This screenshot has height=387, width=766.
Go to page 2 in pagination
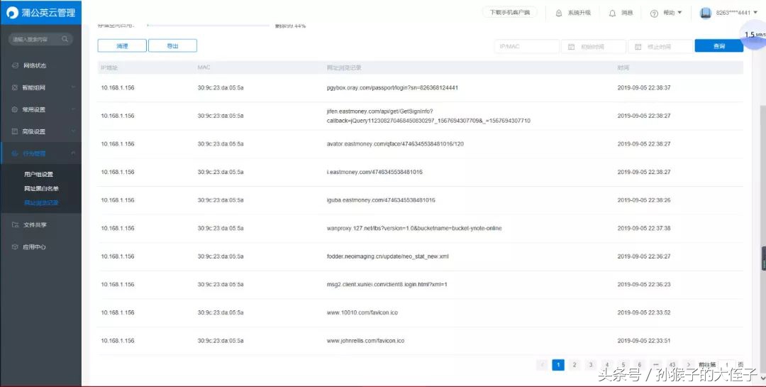click(x=574, y=365)
